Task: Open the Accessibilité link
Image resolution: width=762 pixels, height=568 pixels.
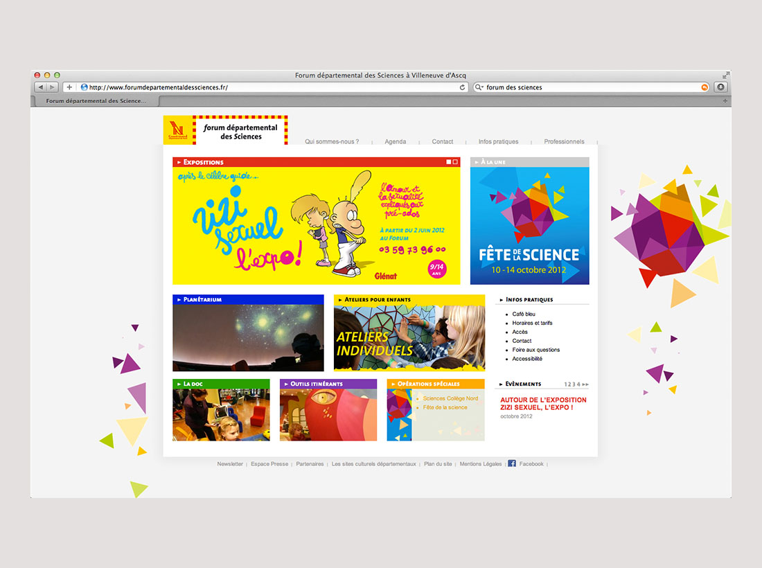Action: [x=526, y=359]
